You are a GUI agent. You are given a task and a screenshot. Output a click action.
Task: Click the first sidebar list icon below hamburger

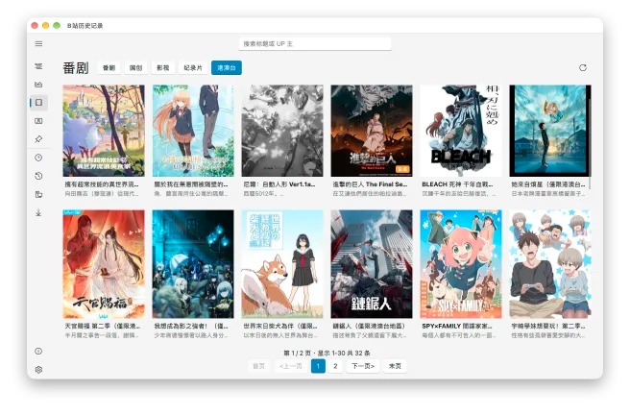tap(38, 66)
